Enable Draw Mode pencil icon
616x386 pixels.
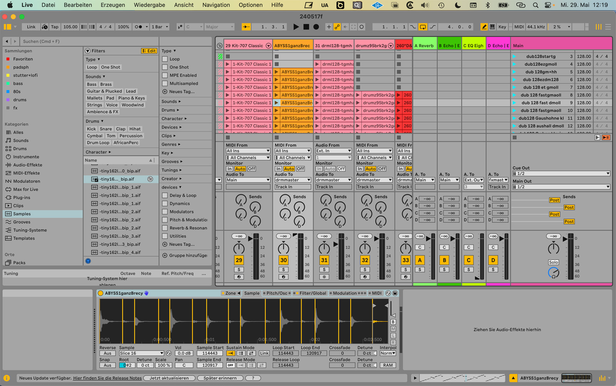click(x=484, y=27)
